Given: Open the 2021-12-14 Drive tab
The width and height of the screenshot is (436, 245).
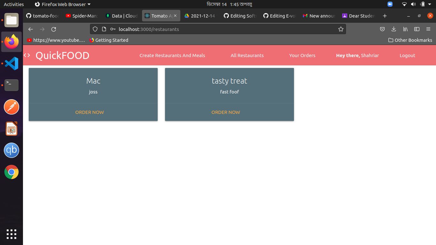Looking at the screenshot, I should click(x=200, y=16).
